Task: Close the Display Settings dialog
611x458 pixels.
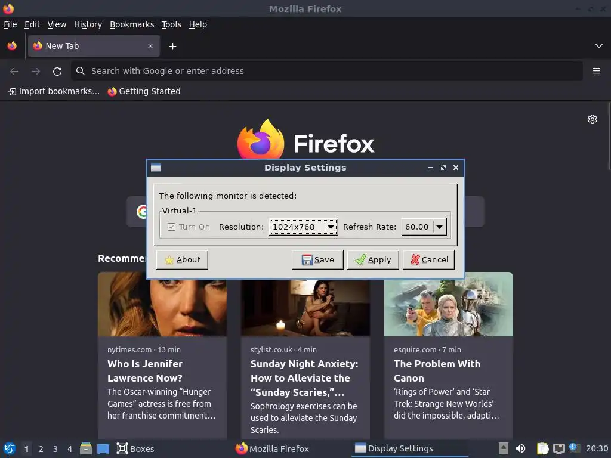Action: pyautogui.click(x=456, y=168)
